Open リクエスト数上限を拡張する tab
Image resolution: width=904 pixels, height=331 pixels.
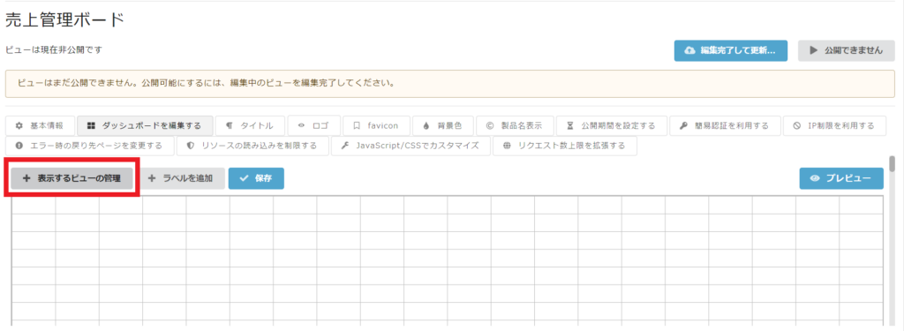point(564,146)
